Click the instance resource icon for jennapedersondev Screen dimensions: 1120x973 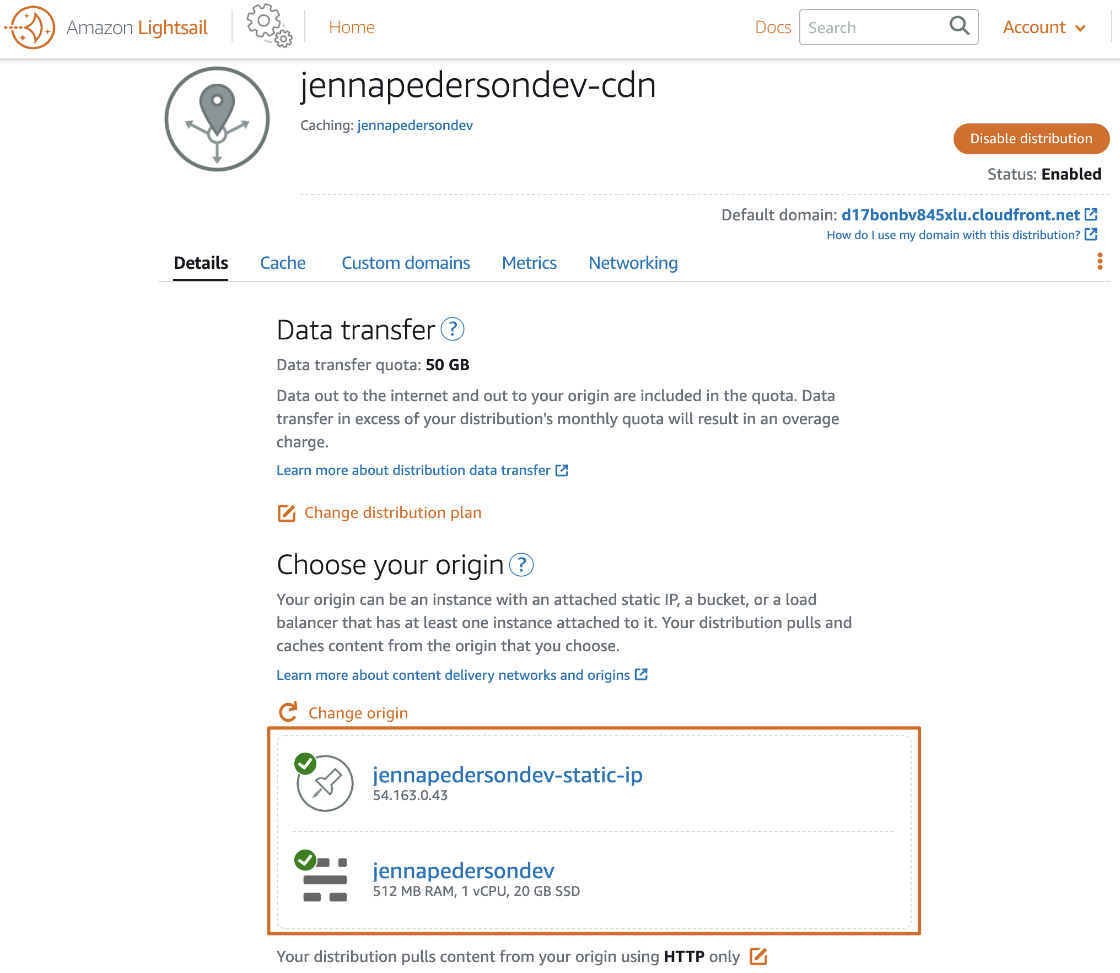324,876
